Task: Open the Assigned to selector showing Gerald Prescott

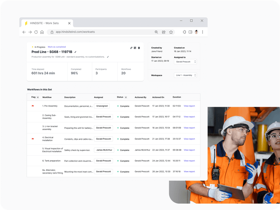Action: click(185, 61)
